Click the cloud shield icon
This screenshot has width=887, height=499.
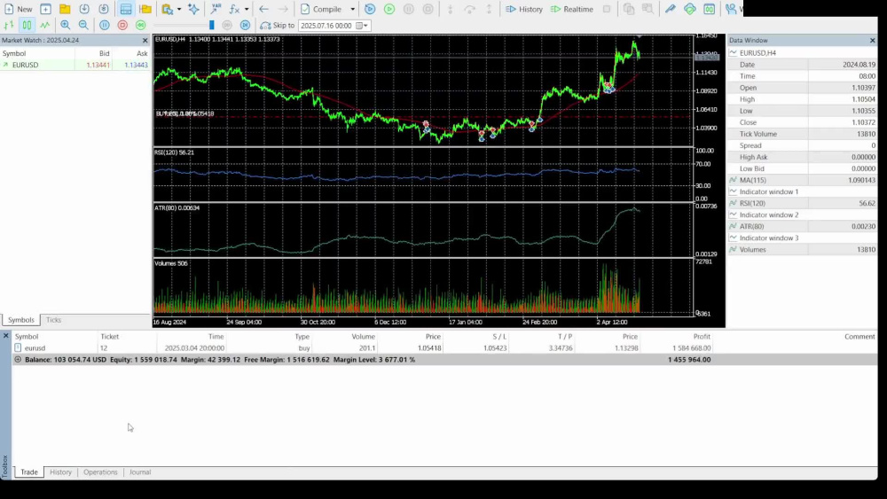click(x=689, y=9)
